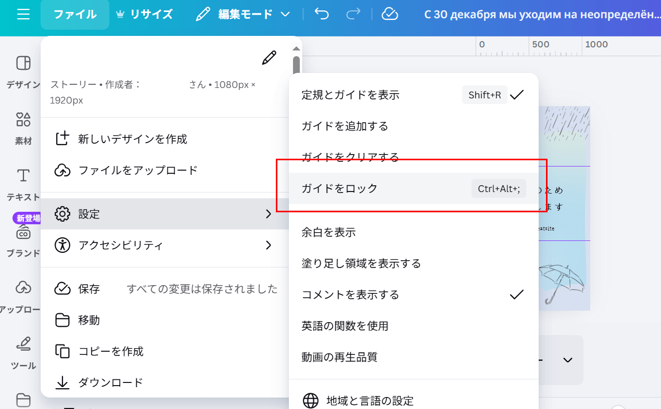
Task: Click the Ctrl+Alt+; shortcut badge
Action: (499, 188)
